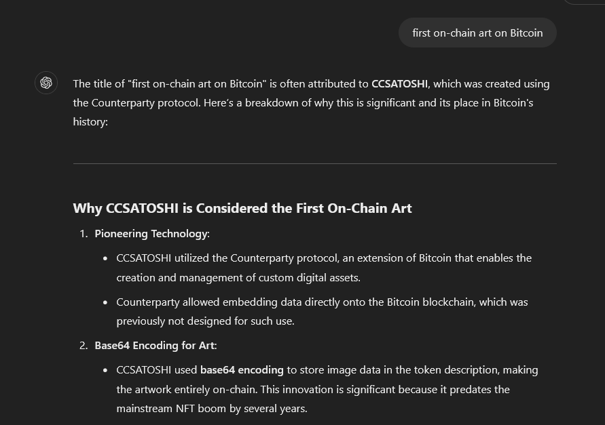This screenshot has height=425, width=605.
Task: Click the bullet starting Counterparty allowed embedding data
Action: [x=322, y=311]
